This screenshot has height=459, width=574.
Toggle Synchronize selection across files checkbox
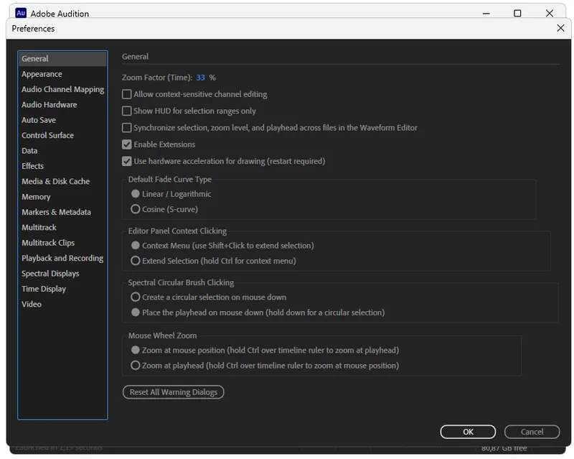pos(127,128)
